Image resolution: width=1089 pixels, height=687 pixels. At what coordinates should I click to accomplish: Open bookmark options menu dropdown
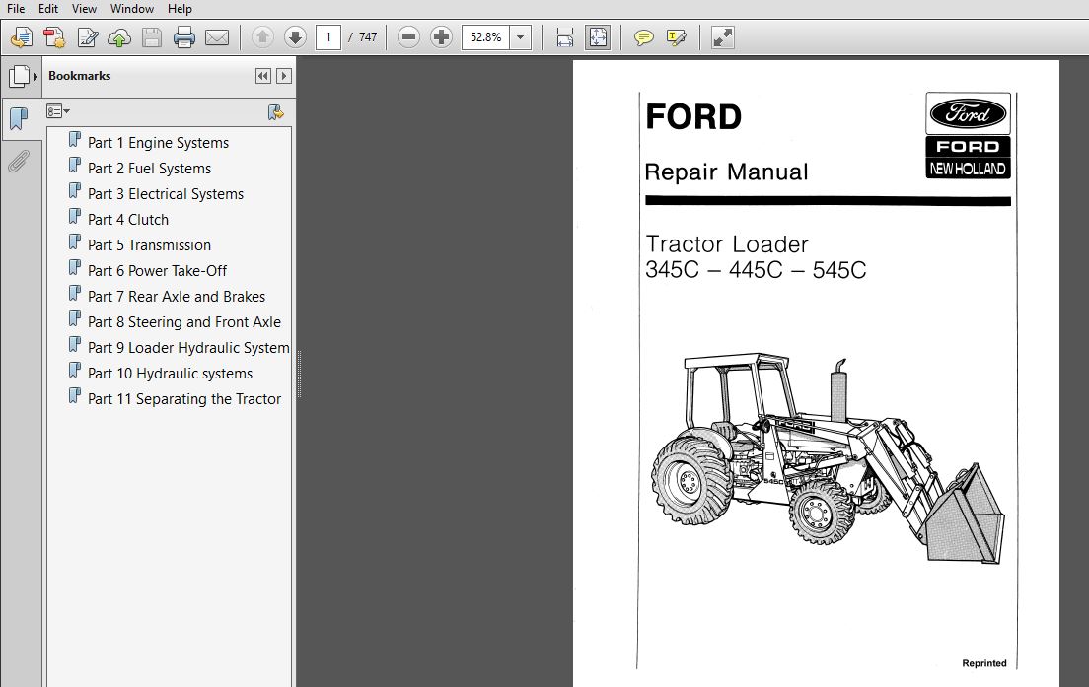pyautogui.click(x=57, y=111)
